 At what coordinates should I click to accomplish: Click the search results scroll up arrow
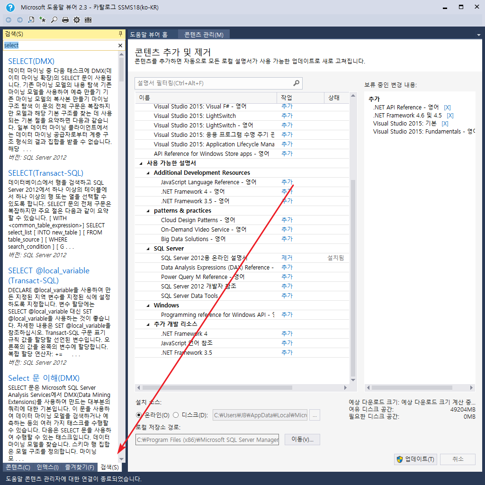pyautogui.click(x=122, y=54)
